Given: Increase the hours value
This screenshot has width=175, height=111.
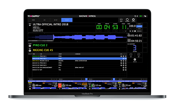Looking at the screenshot, I should pos(100,31).
